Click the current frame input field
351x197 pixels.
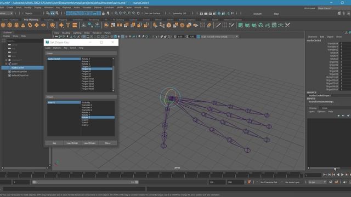(x=313, y=175)
